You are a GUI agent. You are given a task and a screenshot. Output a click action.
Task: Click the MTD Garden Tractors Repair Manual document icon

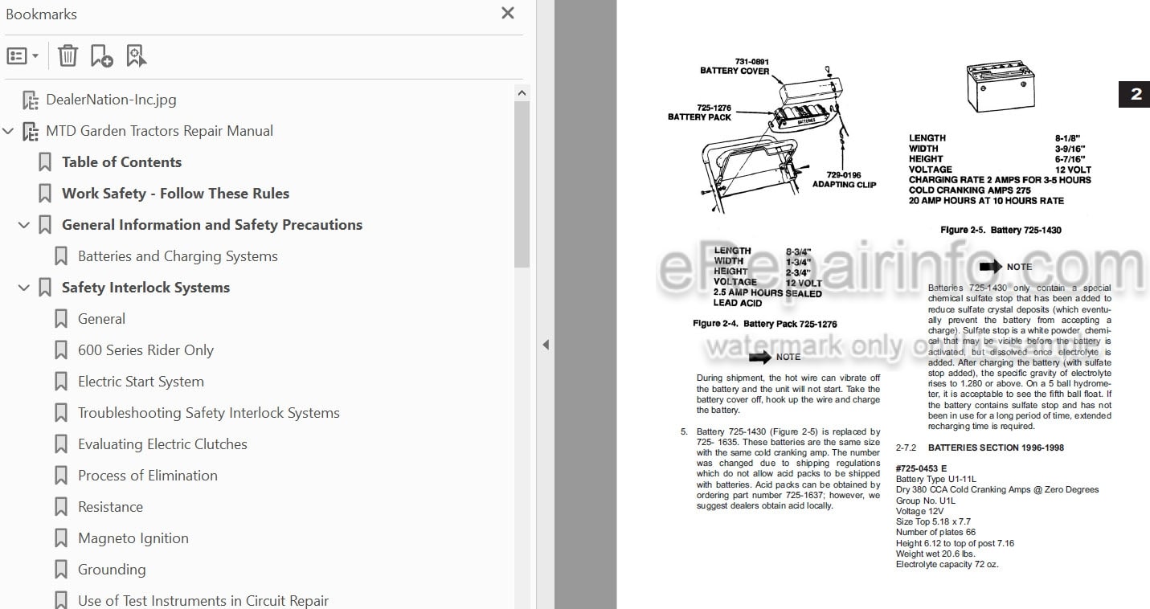click(31, 132)
